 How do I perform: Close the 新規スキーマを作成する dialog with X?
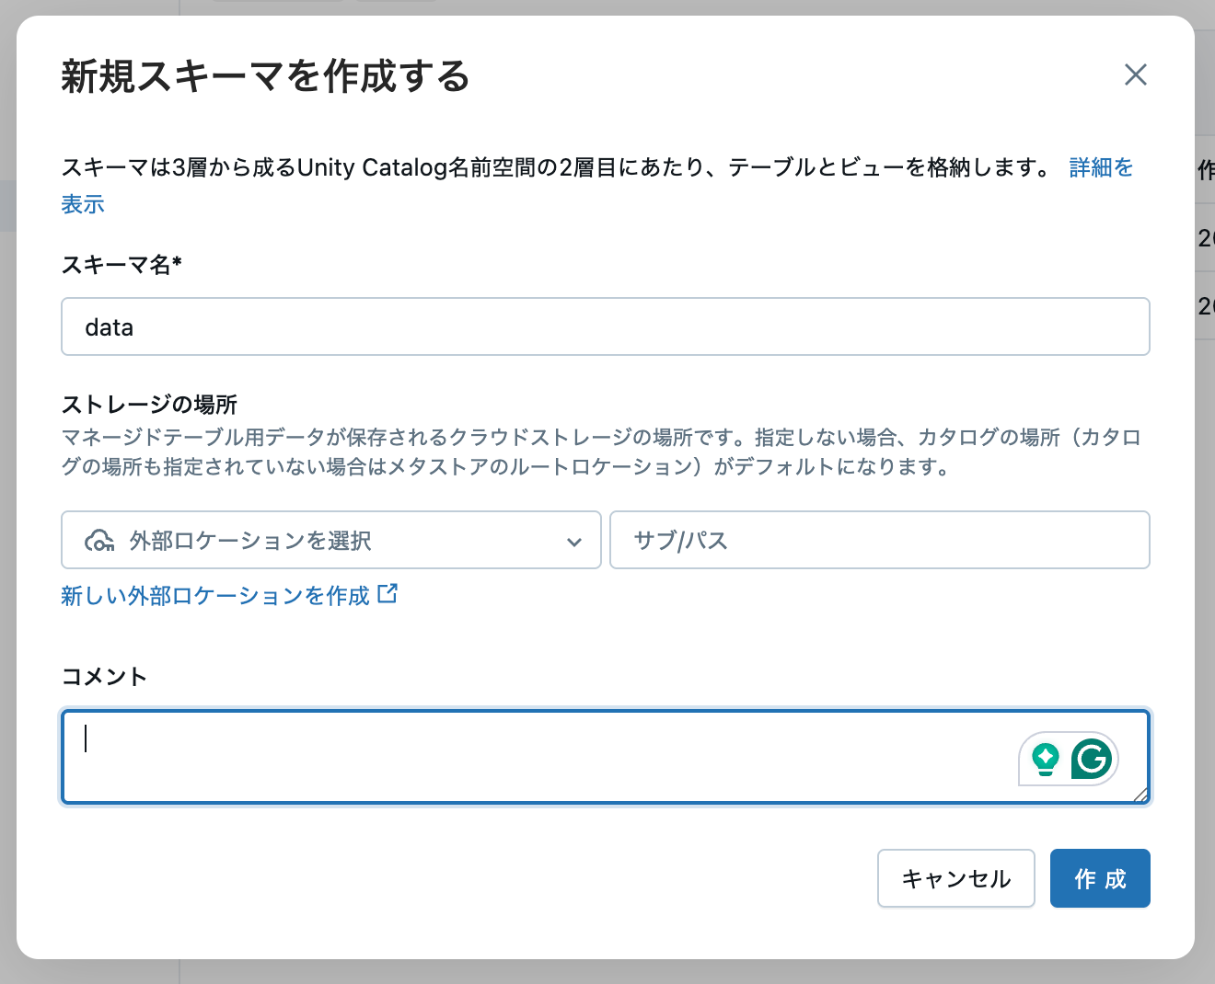1135,74
